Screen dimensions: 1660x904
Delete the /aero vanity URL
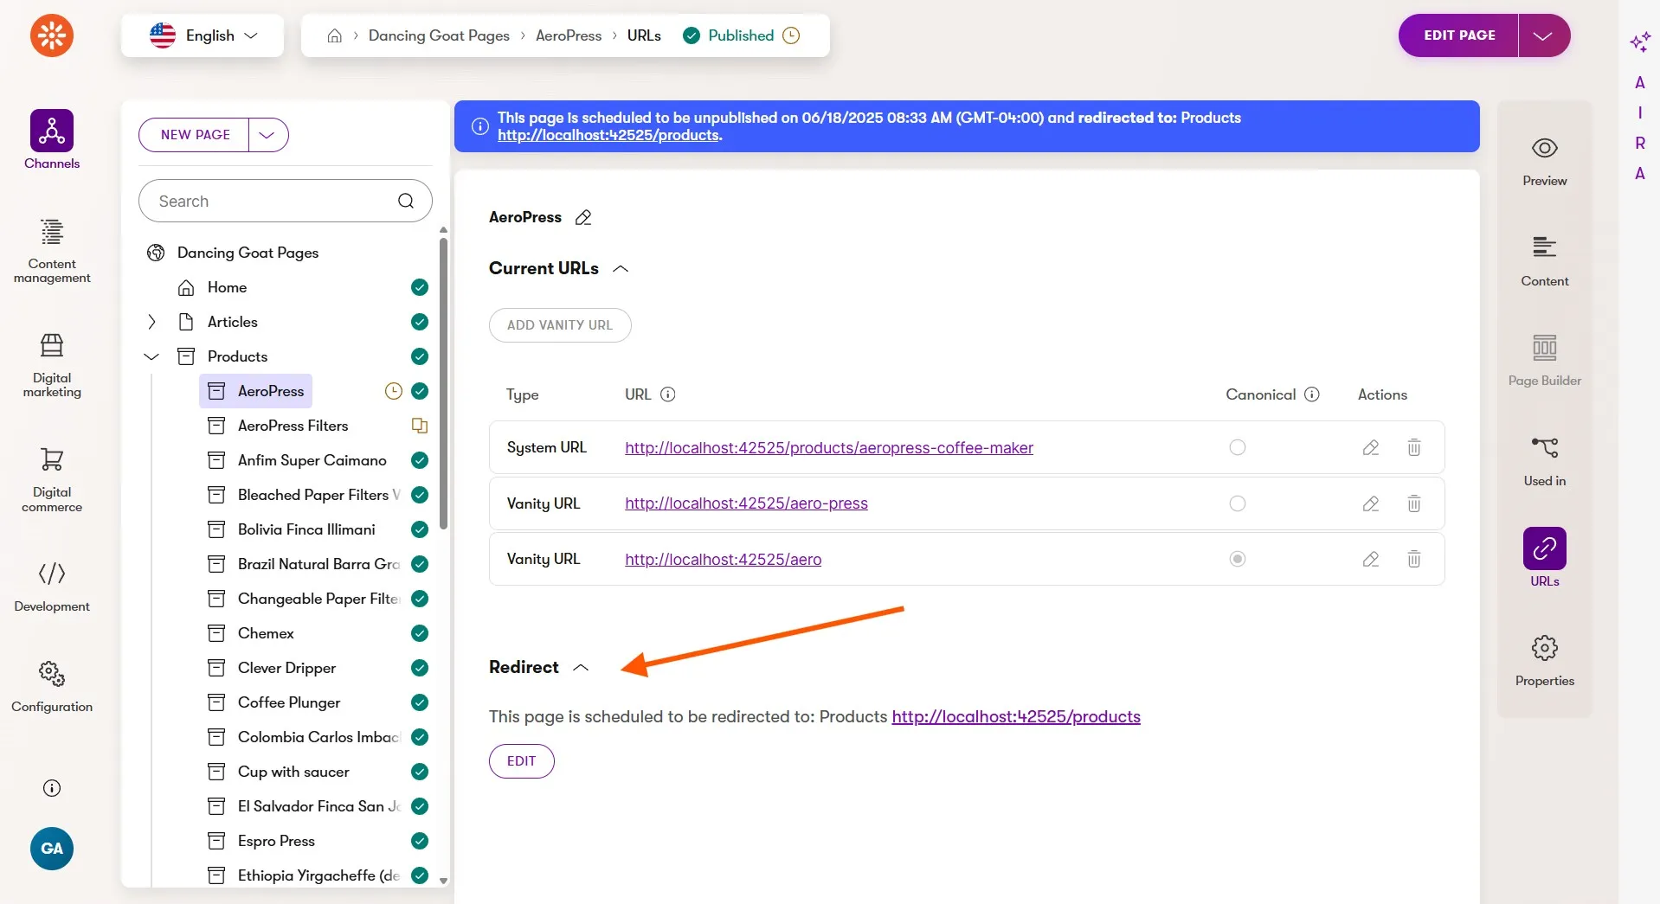1414,559
